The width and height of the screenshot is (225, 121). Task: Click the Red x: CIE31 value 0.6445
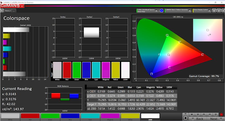pyautogui.click(x=111, y=91)
